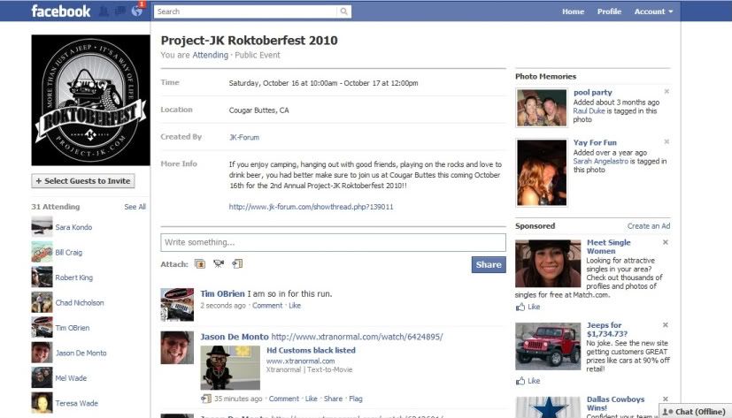
Task: Close the Jeeps for $1,734.73 ad
Action: click(666, 325)
